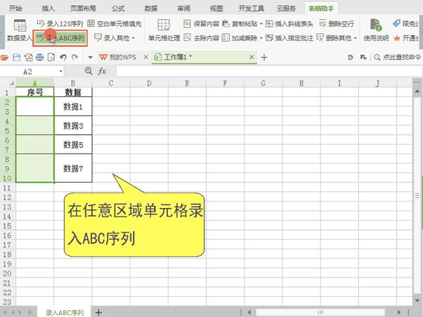Viewport: 423px width, 317px height.
Task: Click 删除空行 delete empty rows
Action: point(336,24)
